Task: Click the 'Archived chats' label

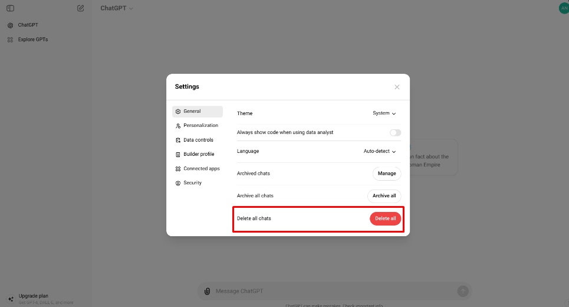Action: pos(254,174)
